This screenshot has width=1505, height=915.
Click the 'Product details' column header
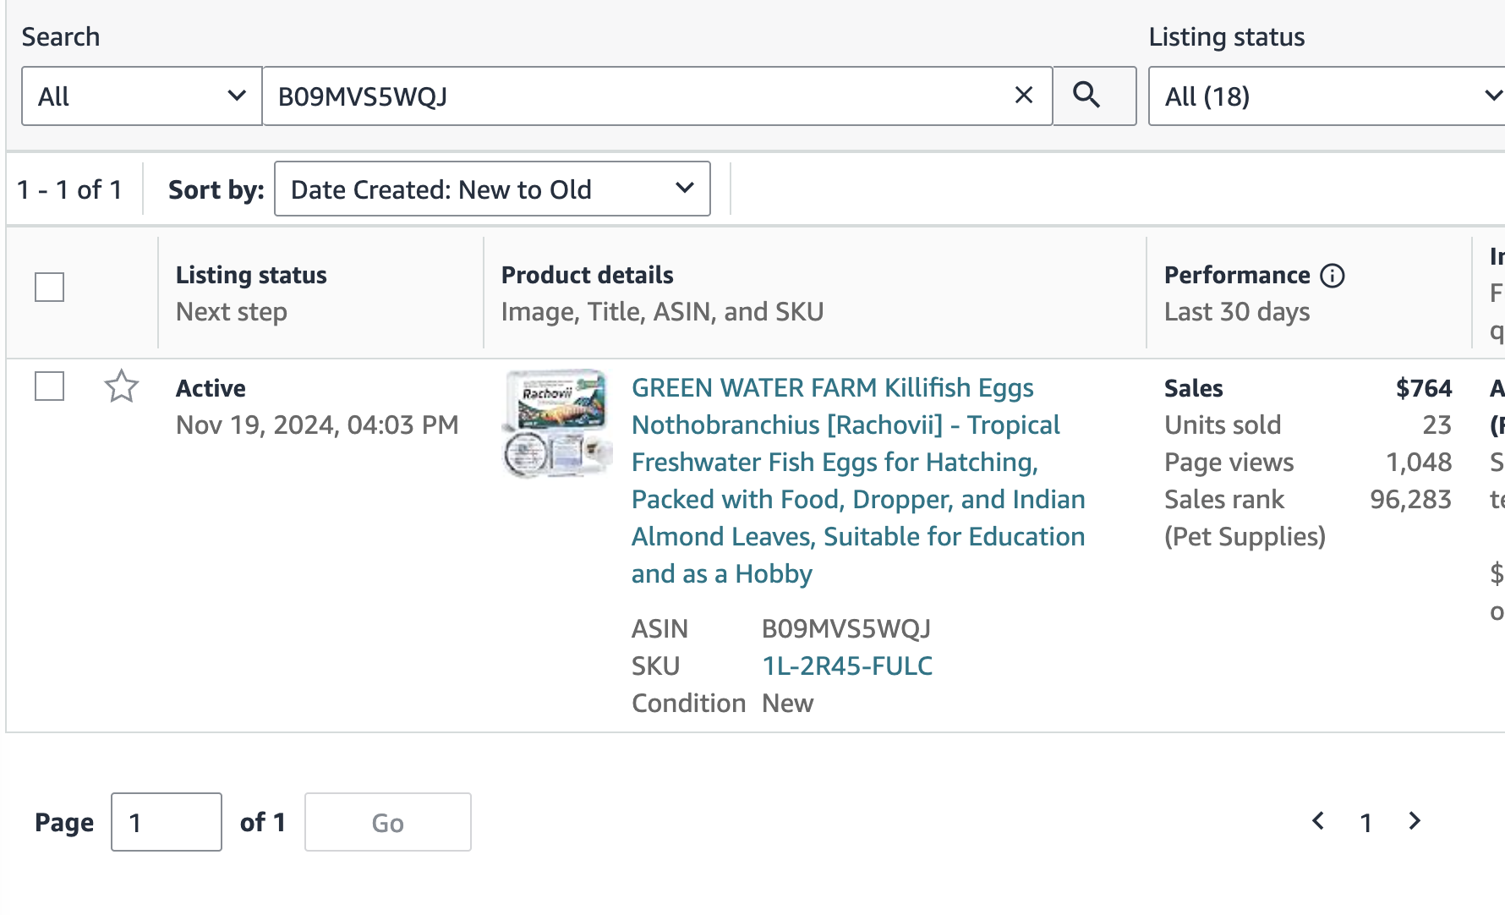coord(588,275)
